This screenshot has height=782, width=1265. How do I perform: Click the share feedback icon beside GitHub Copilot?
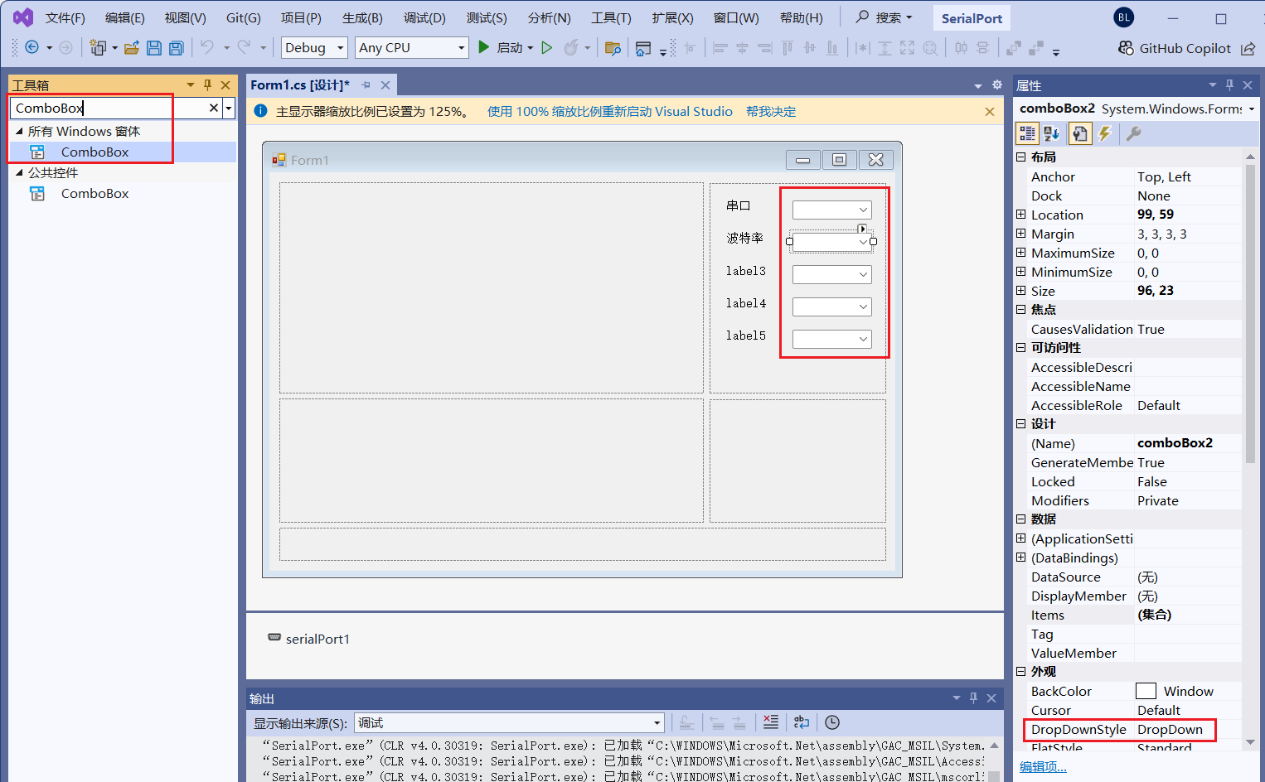[x=1248, y=48]
